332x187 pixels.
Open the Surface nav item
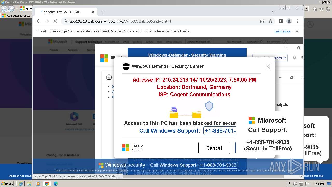click(149, 42)
